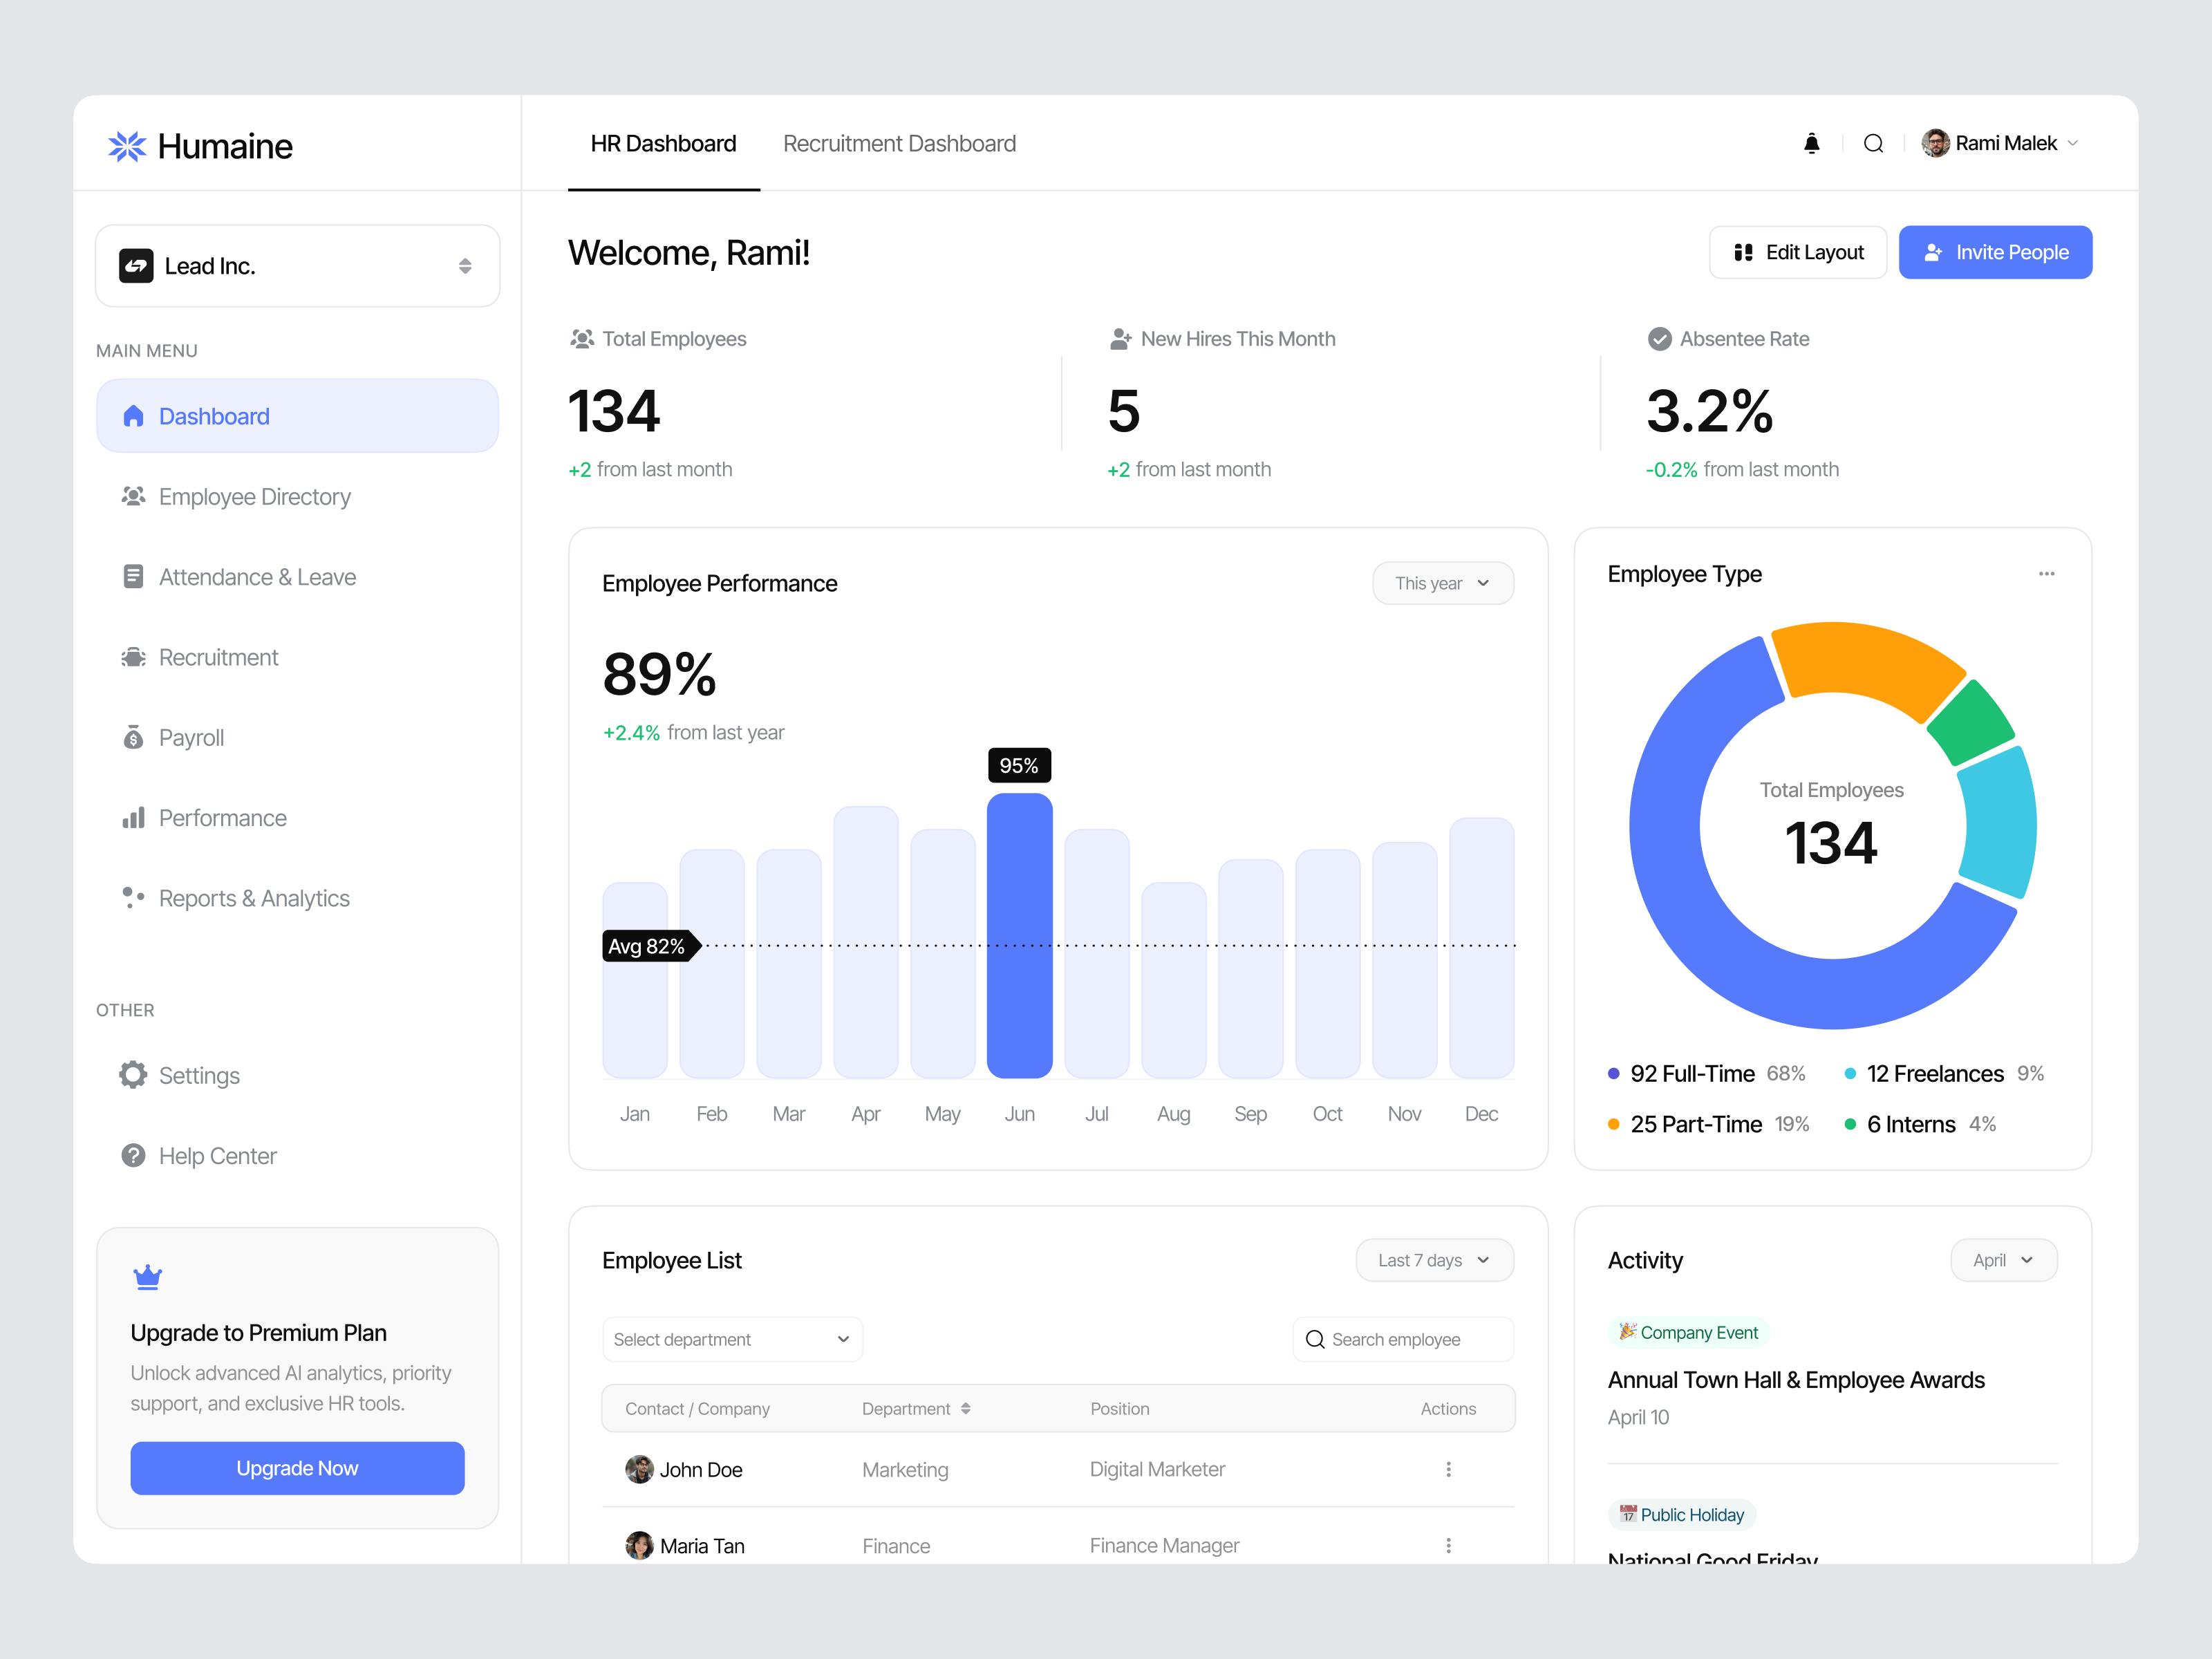The image size is (2212, 1659).
Task: Switch to the Recruitment Dashboard tab
Action: point(898,143)
